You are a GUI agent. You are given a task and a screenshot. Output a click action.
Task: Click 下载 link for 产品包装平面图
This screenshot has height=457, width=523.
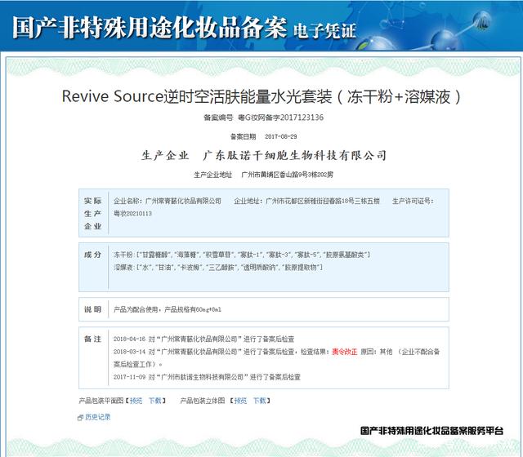click(x=154, y=401)
